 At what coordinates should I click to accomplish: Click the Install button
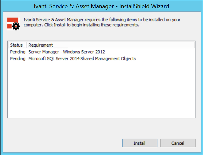140,143
